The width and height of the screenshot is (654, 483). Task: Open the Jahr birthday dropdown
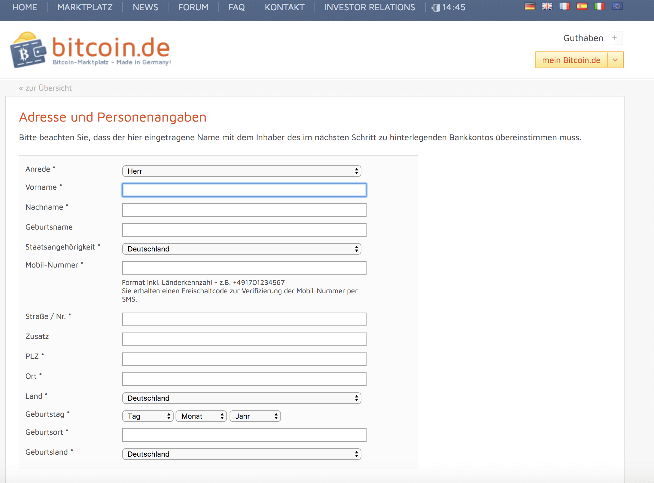coord(255,416)
